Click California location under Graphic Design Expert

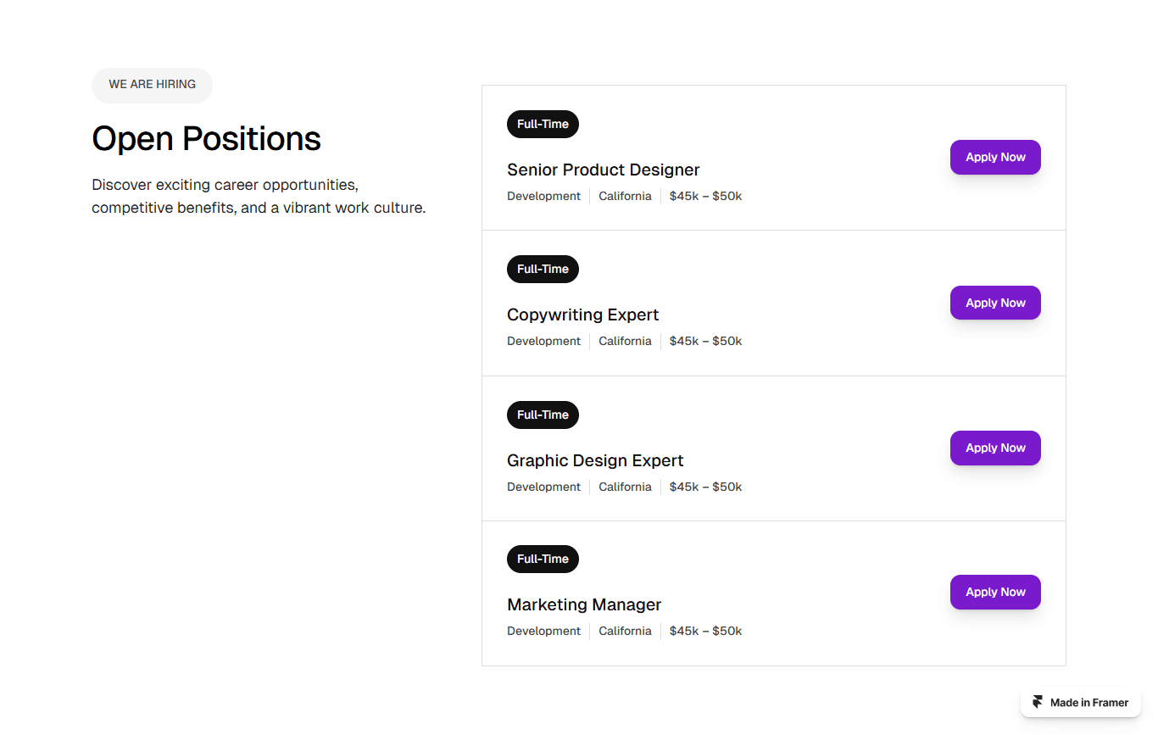625,487
